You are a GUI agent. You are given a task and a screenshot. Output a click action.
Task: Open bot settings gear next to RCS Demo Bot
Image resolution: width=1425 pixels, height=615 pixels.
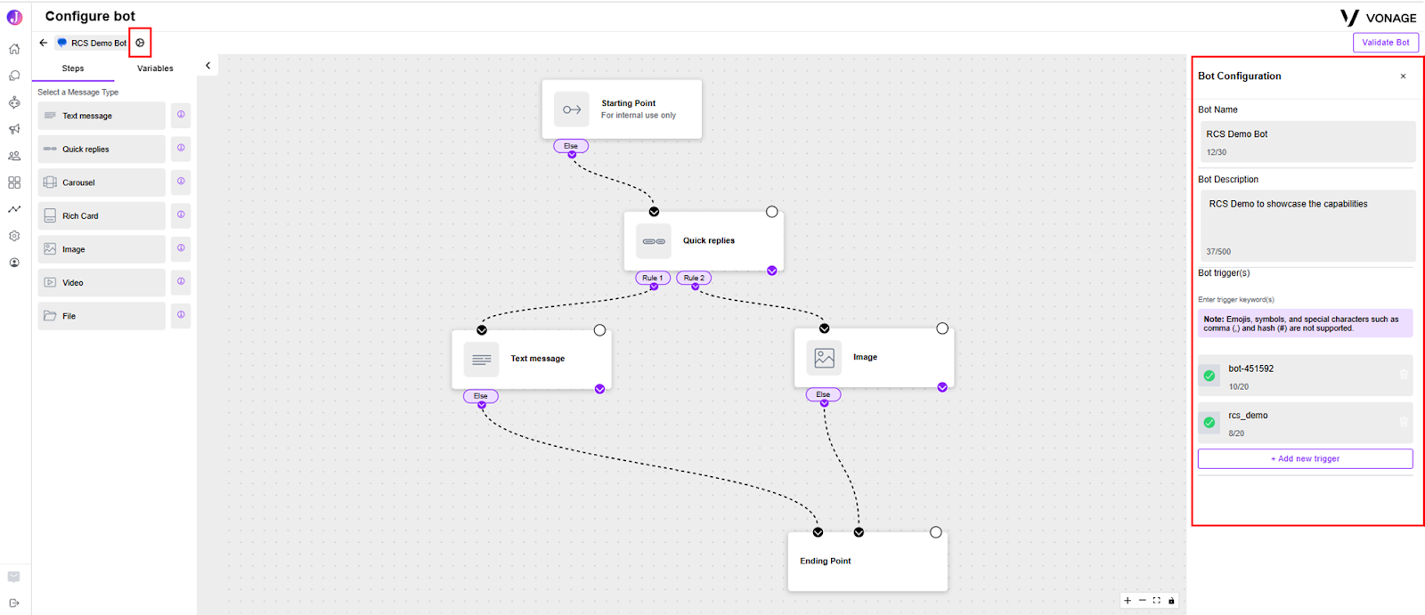coord(140,43)
